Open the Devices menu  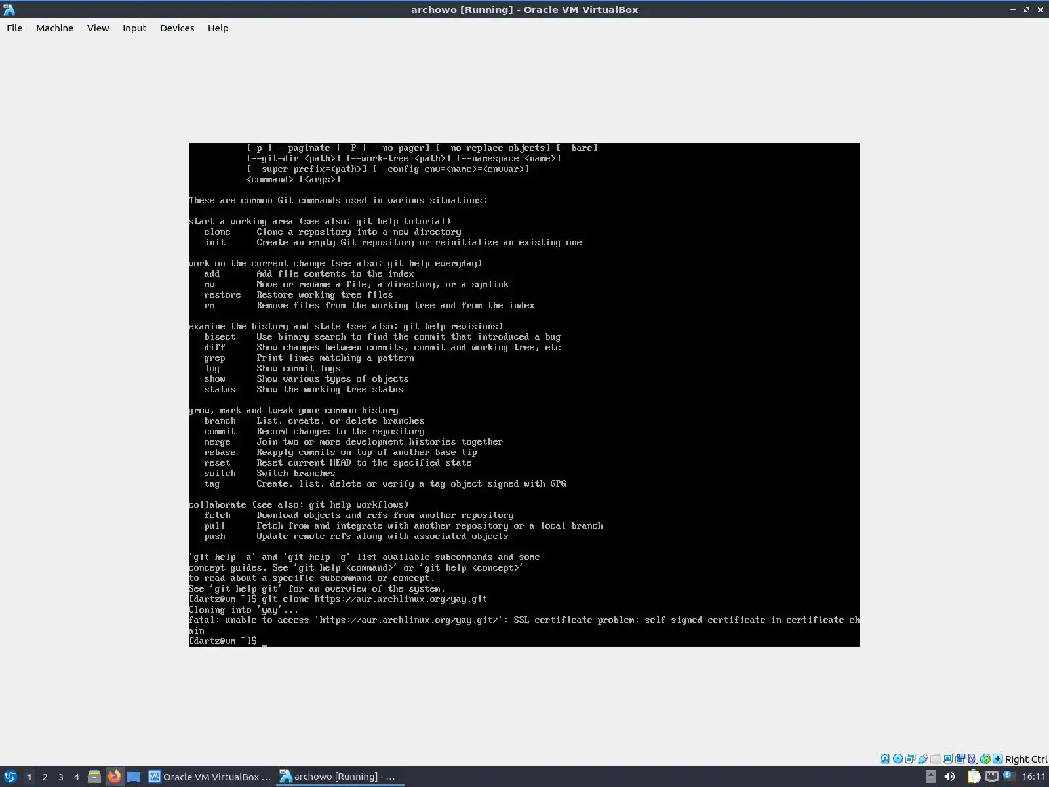click(177, 28)
